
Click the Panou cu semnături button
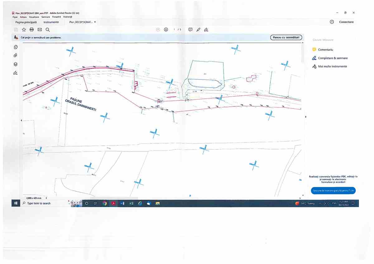286,37
